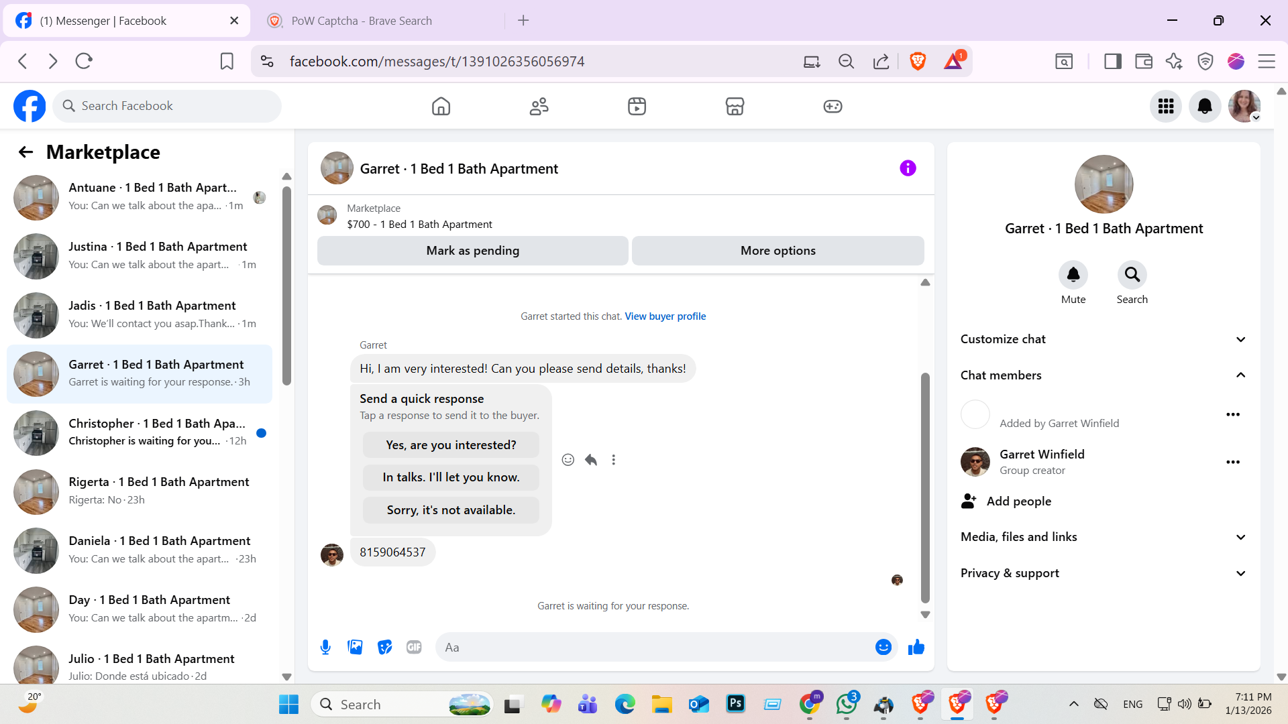Image resolution: width=1288 pixels, height=724 pixels.
Task: Send a thumbs up like
Action: [x=916, y=647]
